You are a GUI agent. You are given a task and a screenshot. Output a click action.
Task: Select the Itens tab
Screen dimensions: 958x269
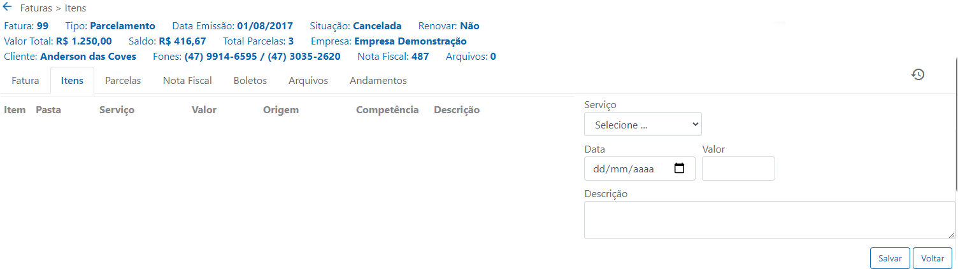tap(72, 81)
